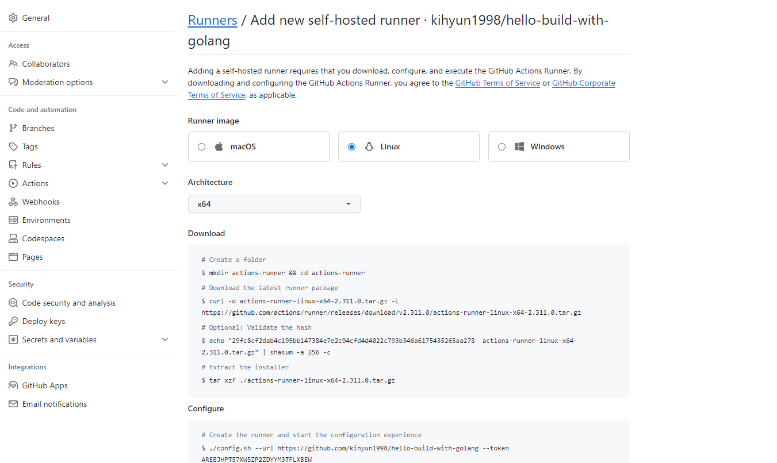The height and width of the screenshot is (463, 777).
Task: Click the Runners breadcrumb link
Action: (213, 20)
